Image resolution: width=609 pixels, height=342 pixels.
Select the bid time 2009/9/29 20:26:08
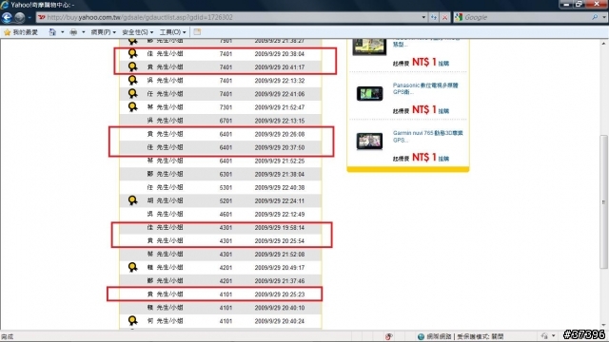click(279, 134)
